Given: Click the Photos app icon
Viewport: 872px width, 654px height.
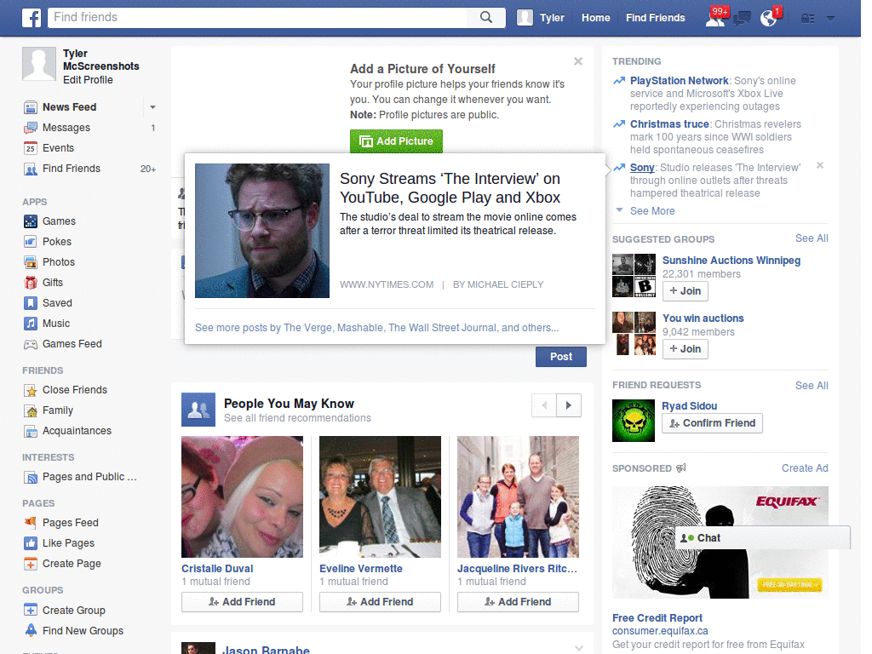Looking at the screenshot, I should (x=31, y=262).
